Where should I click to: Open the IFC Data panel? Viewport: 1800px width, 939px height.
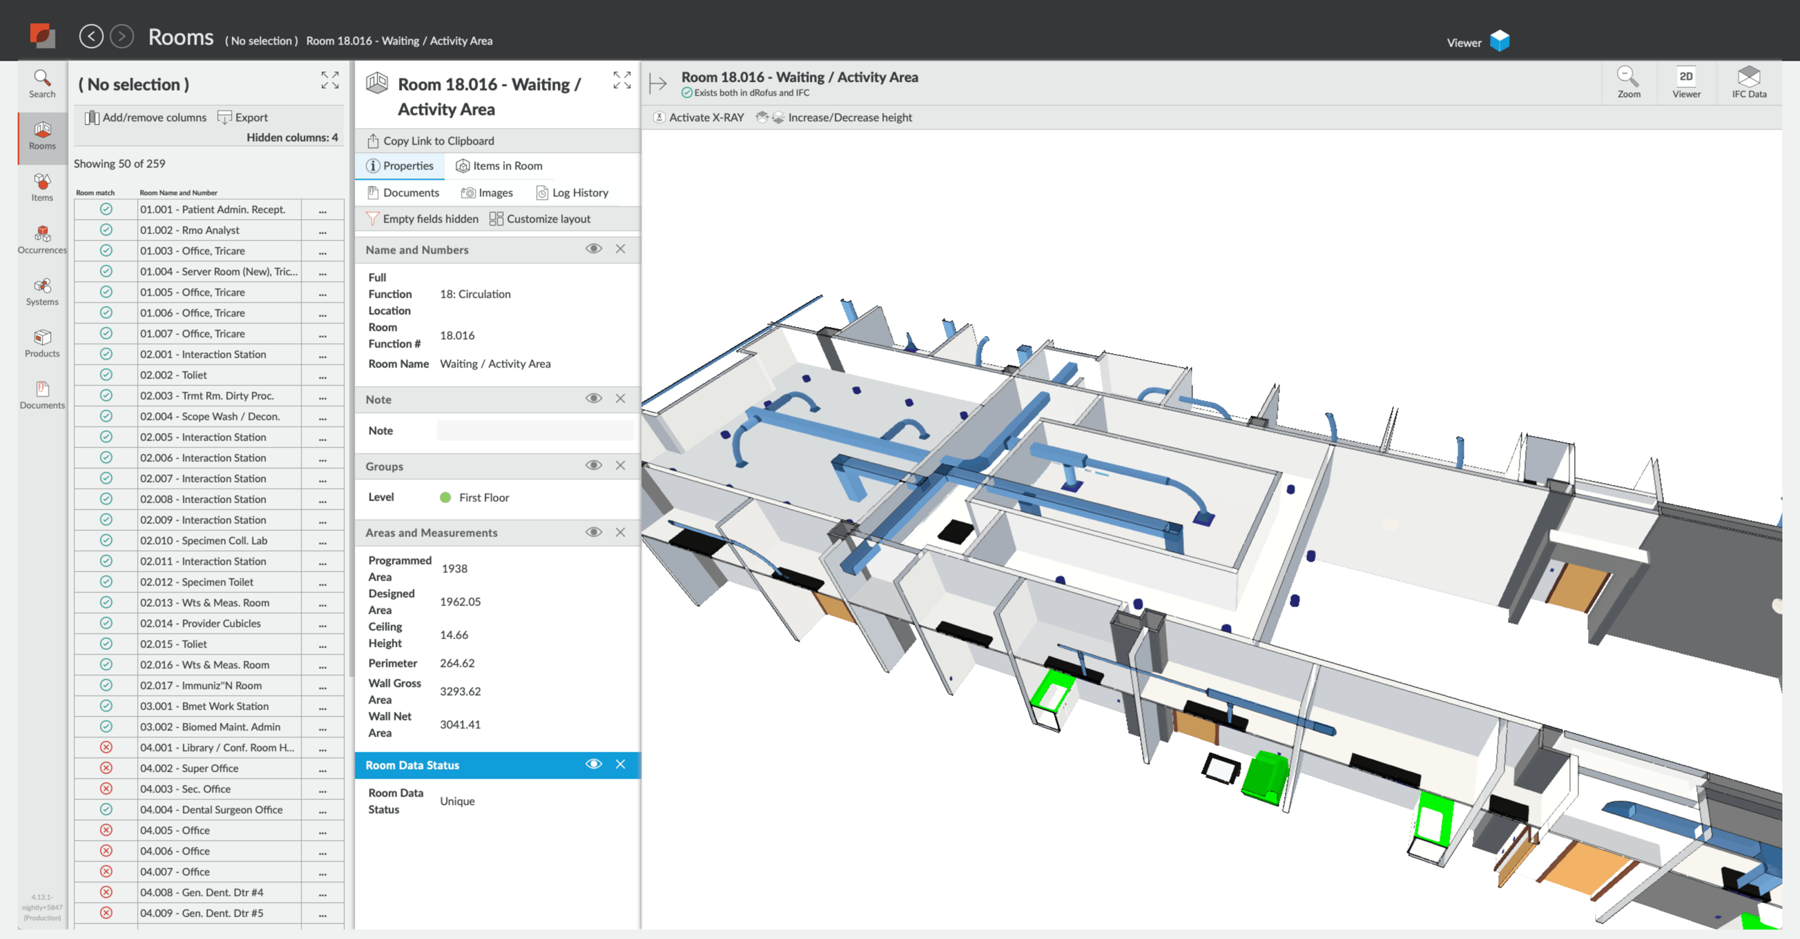(1748, 82)
